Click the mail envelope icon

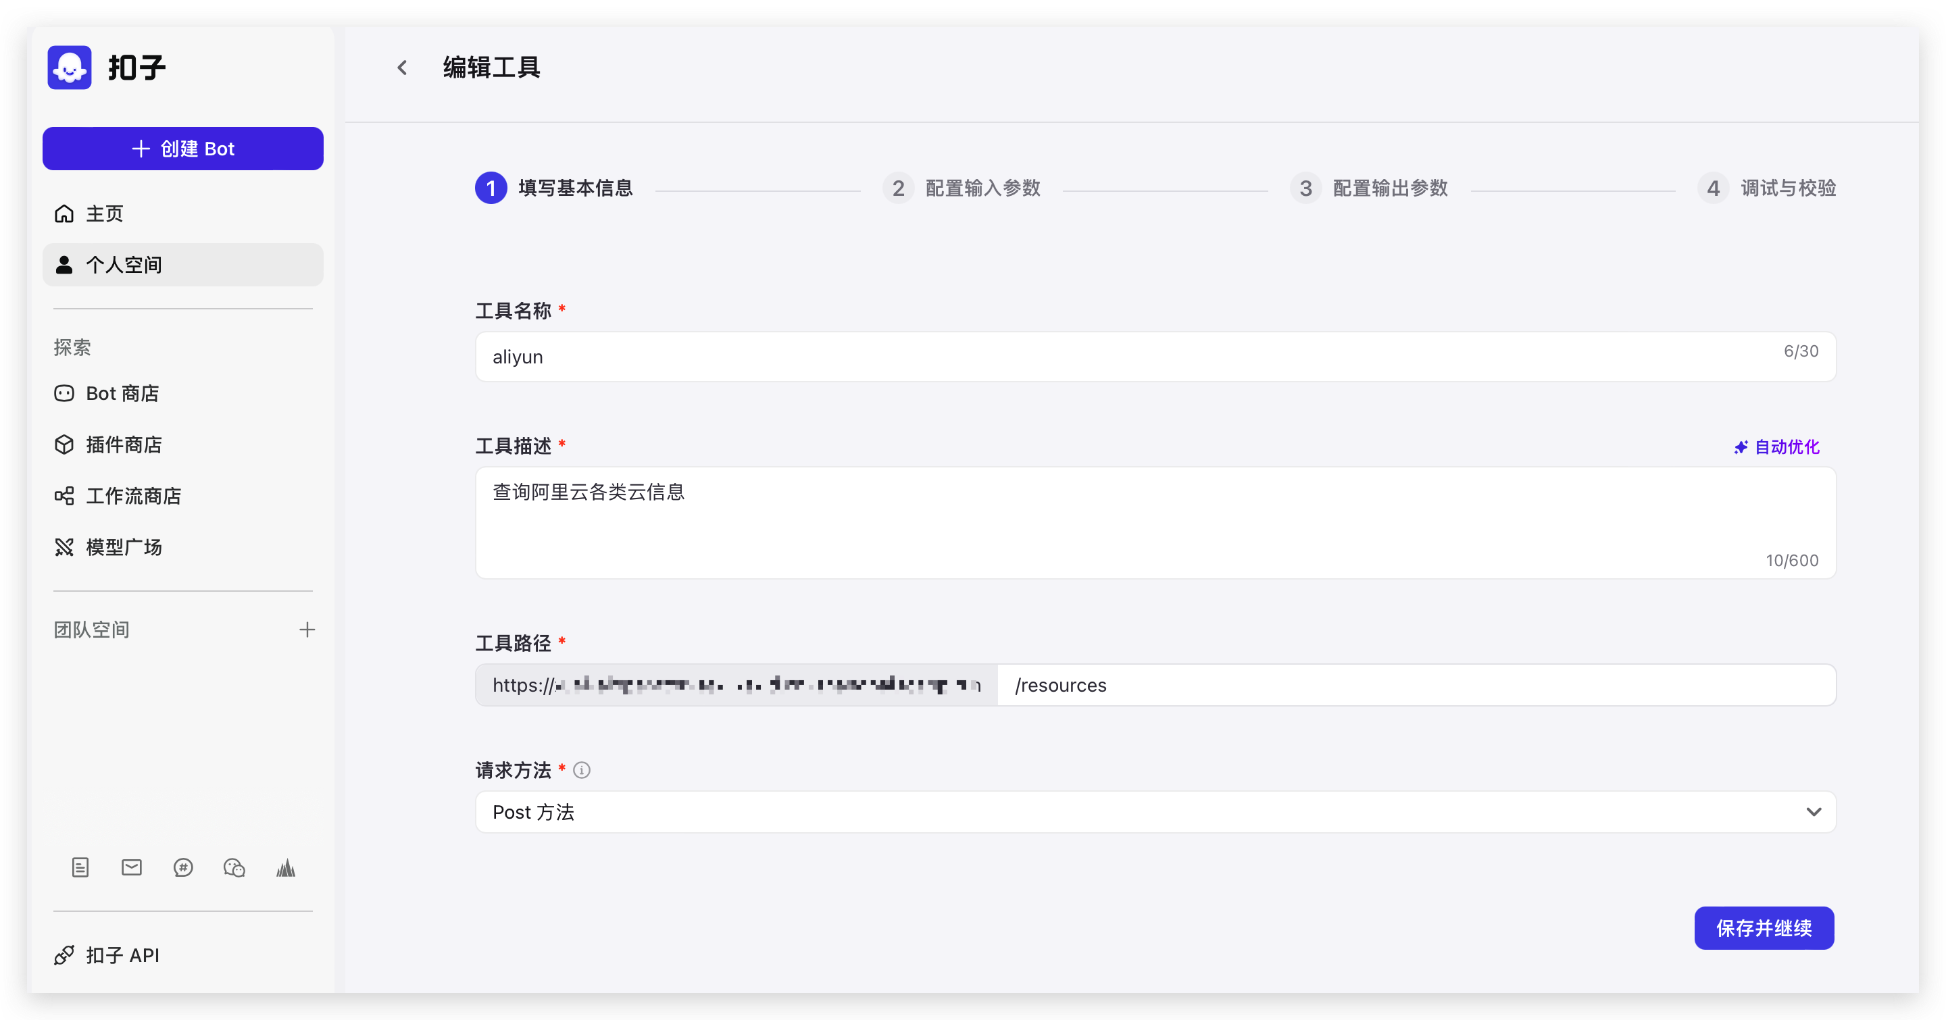[132, 867]
